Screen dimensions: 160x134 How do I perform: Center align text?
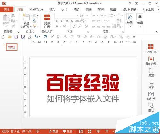[x=99, y=26]
